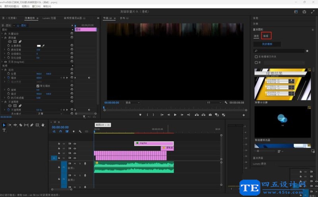Select the Type (T) tool

pyautogui.click(x=4, y=130)
